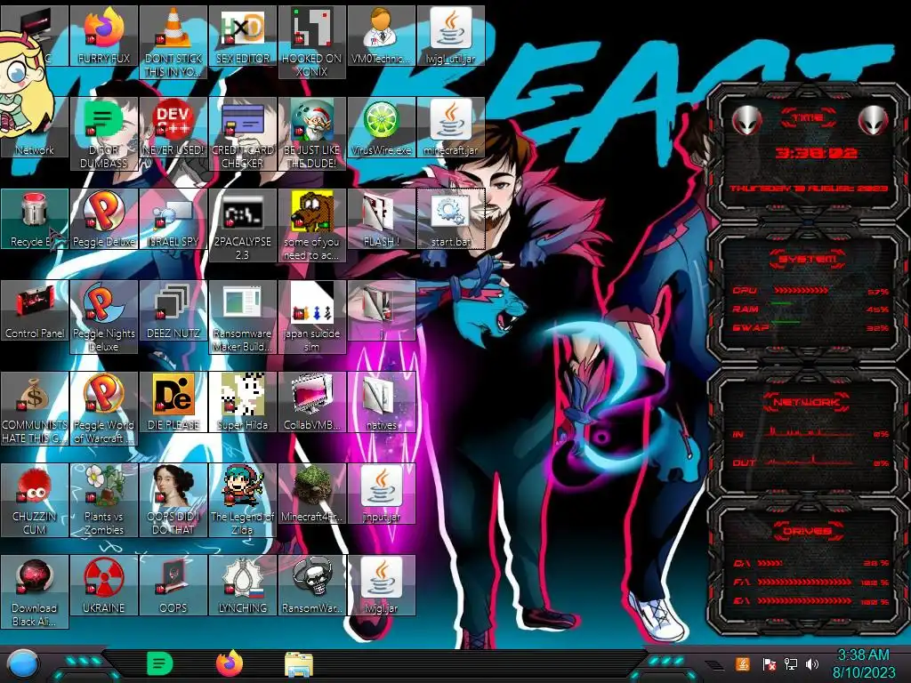Launch Peggle Deluxe shortcut
This screenshot has height=683, width=911.
104,219
